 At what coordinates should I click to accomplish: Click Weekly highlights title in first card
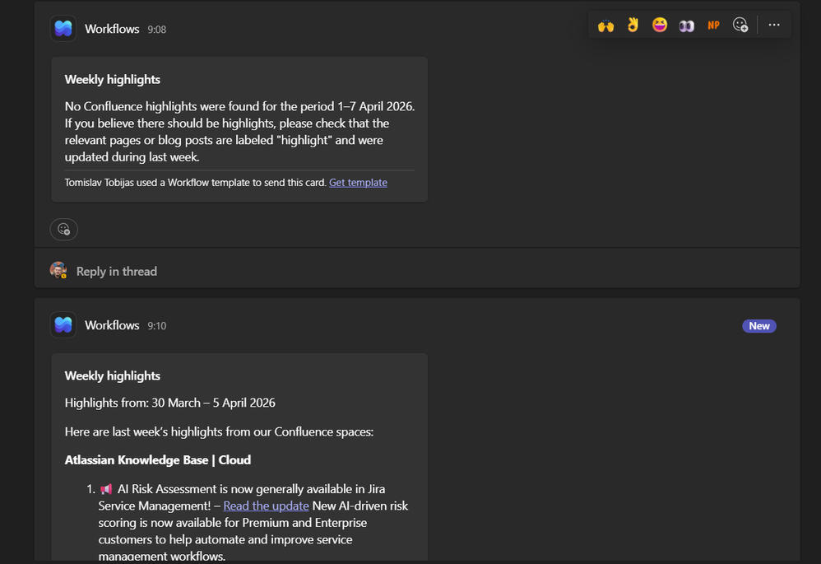(113, 80)
